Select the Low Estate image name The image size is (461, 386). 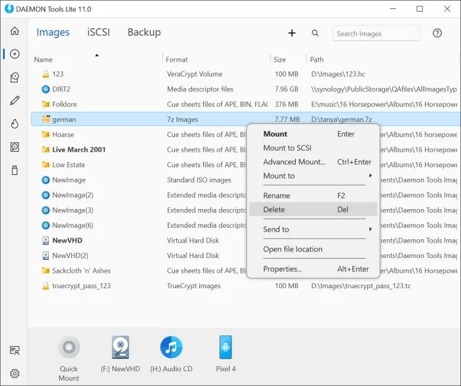[x=69, y=165]
